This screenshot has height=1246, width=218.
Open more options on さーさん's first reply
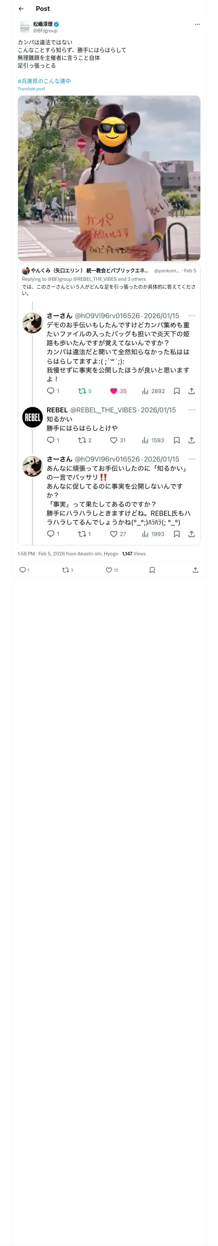192,316
